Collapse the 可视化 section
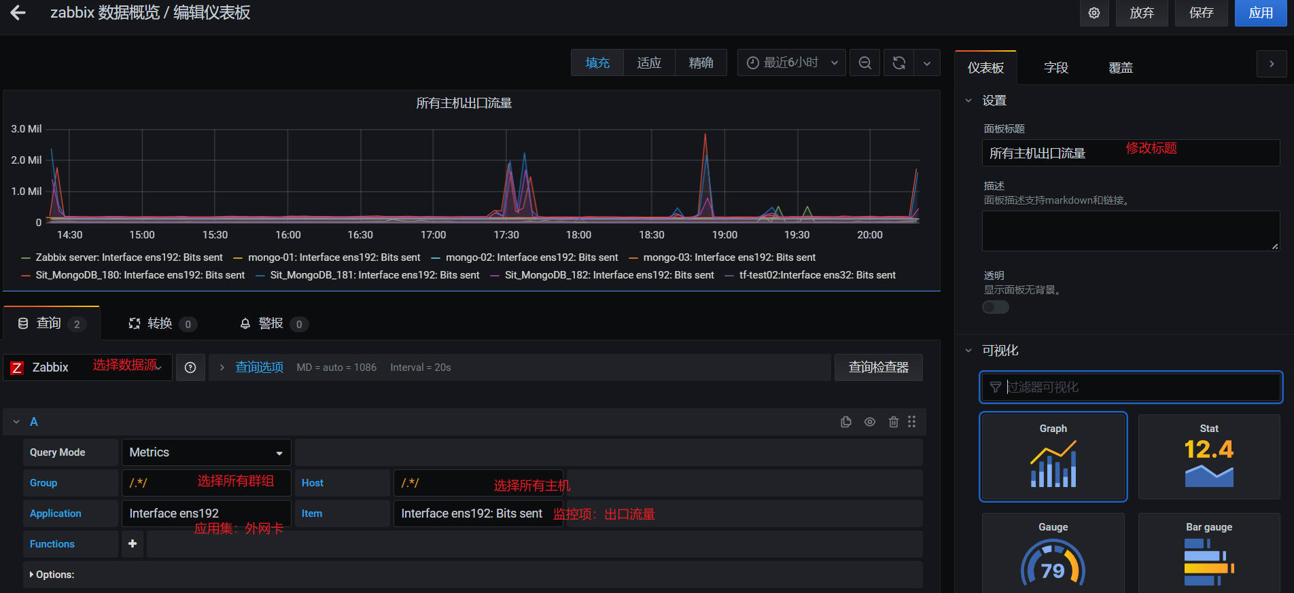Viewport: 1294px width, 593px height. (x=969, y=351)
